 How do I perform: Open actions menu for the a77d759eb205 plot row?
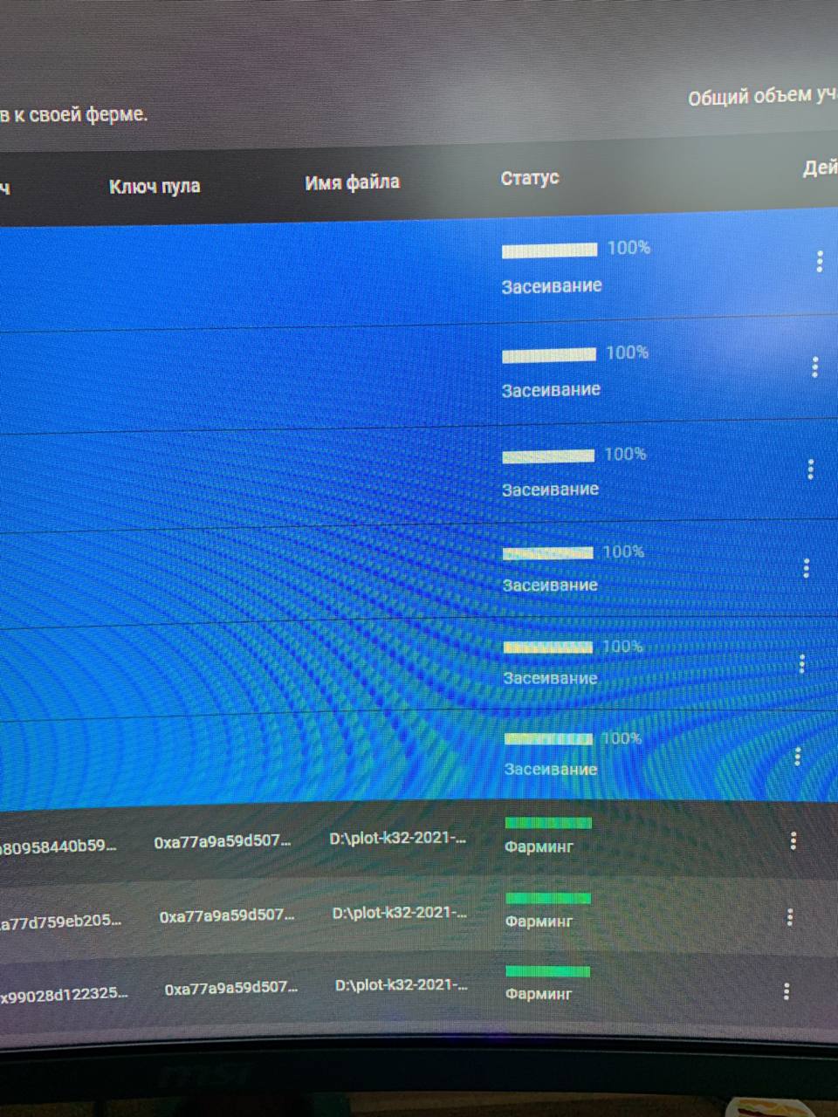789,916
